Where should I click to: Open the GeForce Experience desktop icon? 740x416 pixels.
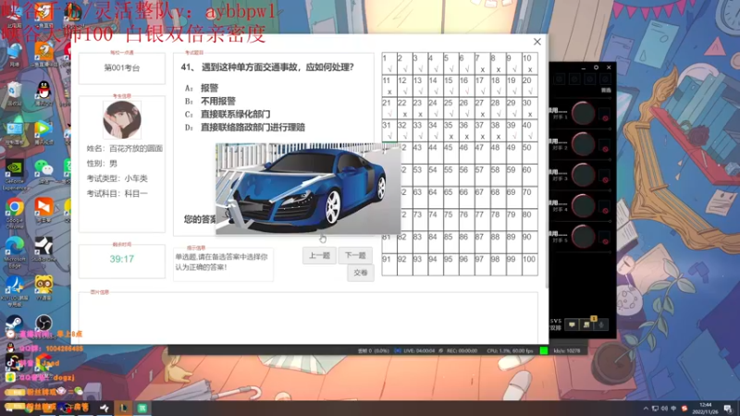point(15,172)
